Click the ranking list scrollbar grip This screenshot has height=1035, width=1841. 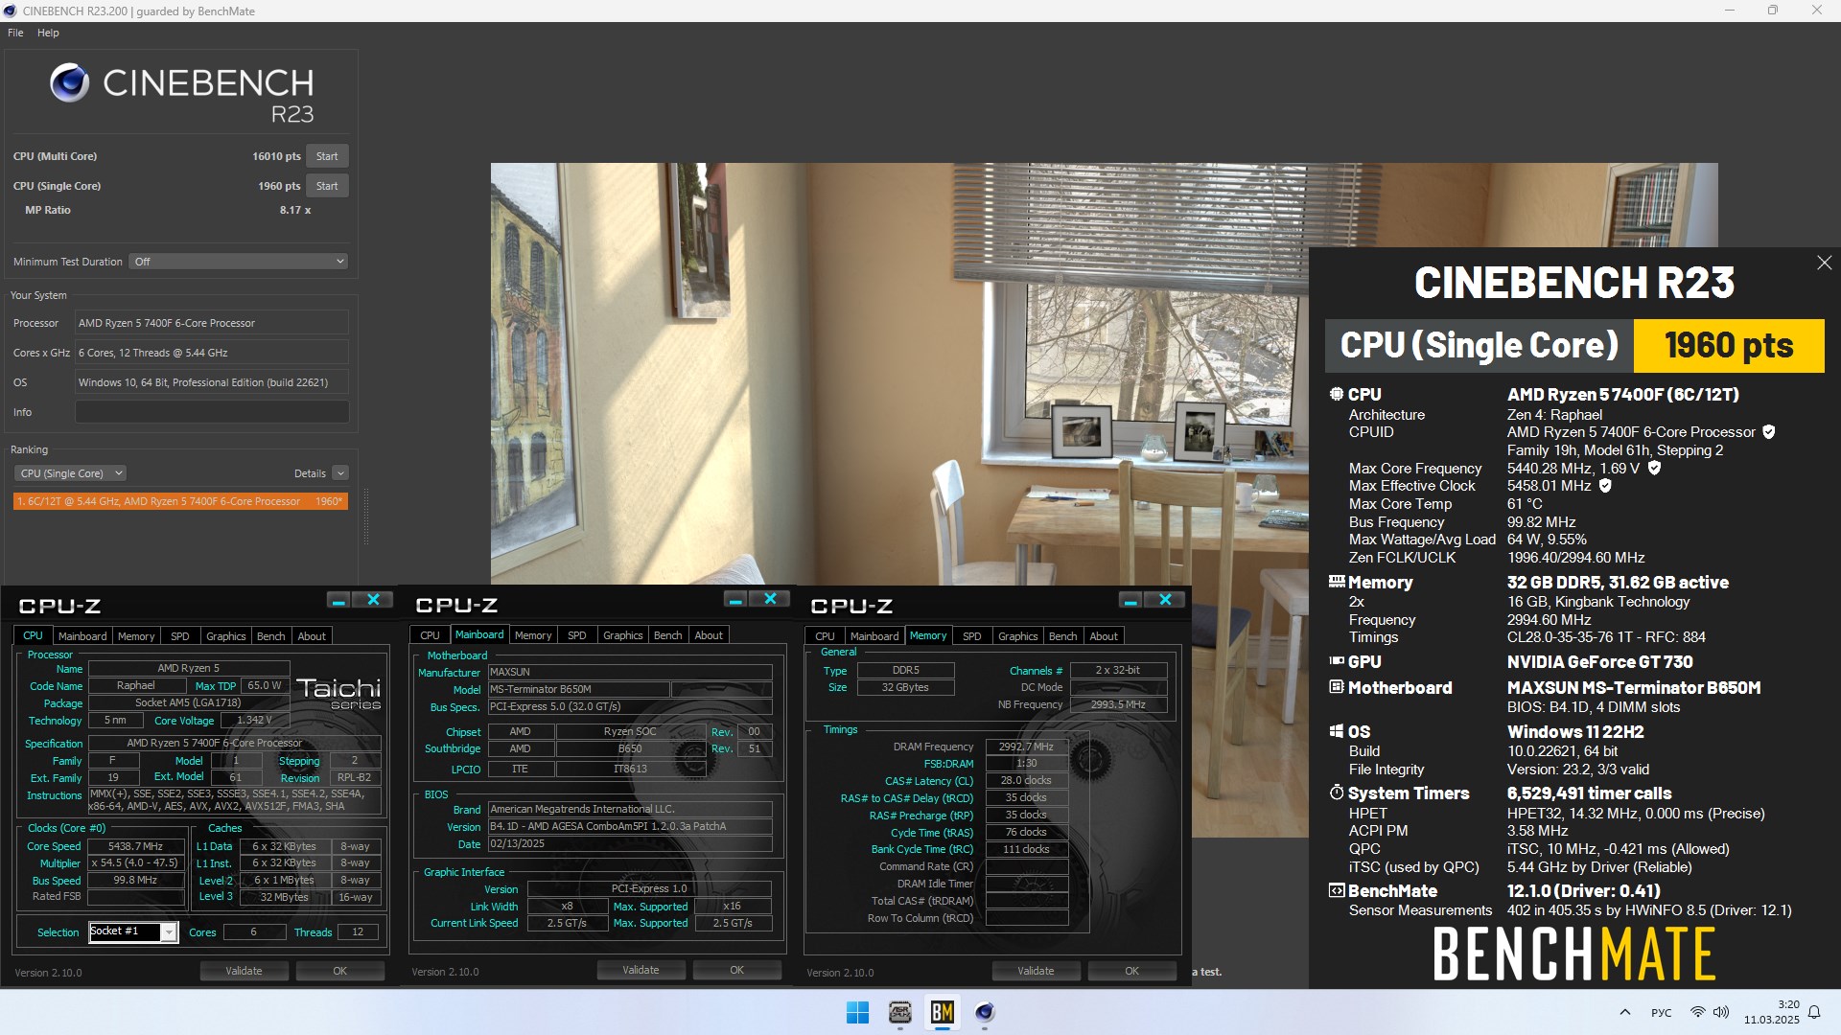pos(365,517)
